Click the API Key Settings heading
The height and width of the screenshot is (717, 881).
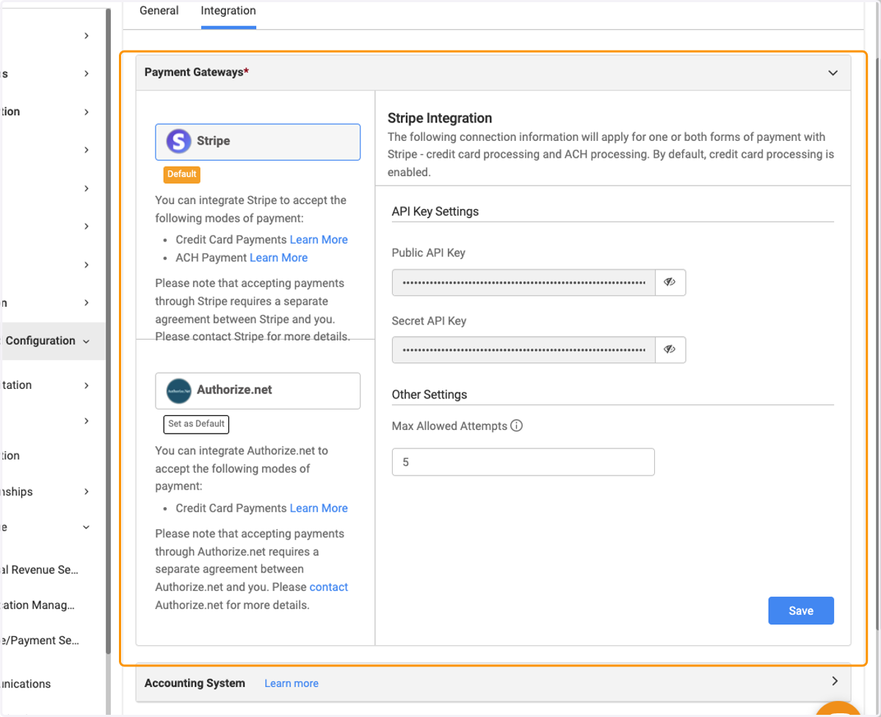click(435, 211)
